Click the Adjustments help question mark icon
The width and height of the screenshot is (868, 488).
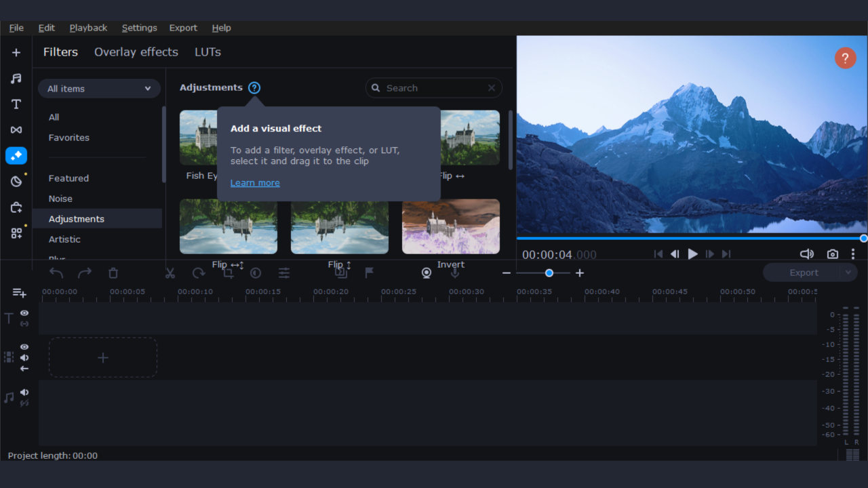click(254, 88)
